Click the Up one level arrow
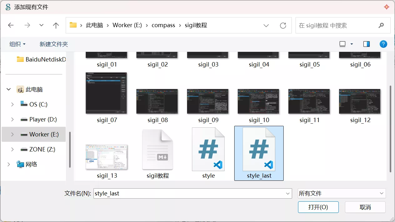 click(x=56, y=26)
